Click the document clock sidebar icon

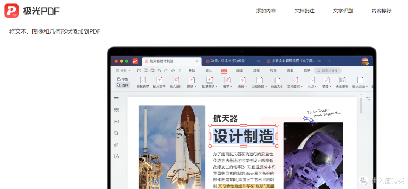click(x=116, y=156)
